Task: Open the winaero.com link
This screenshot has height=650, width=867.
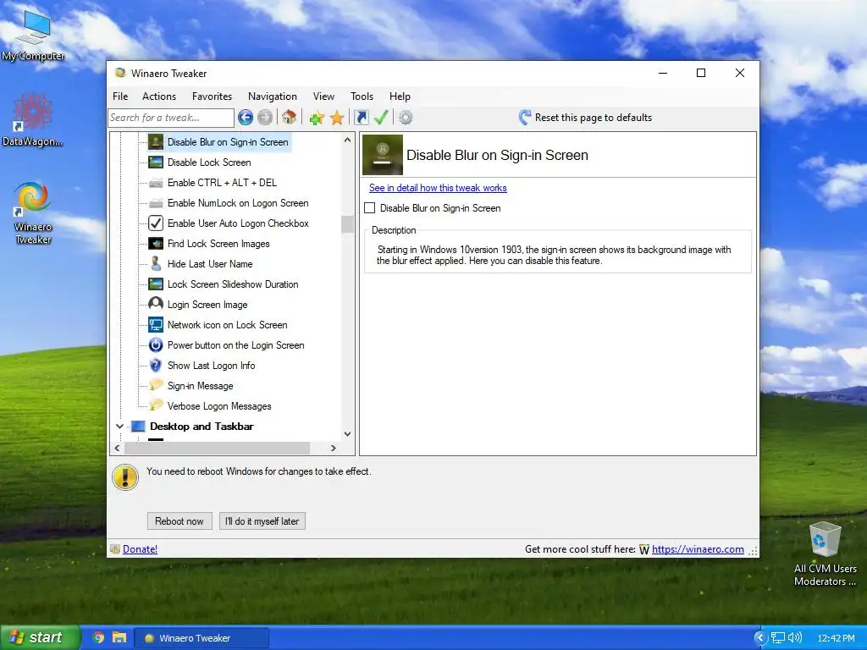Action: coord(698,549)
